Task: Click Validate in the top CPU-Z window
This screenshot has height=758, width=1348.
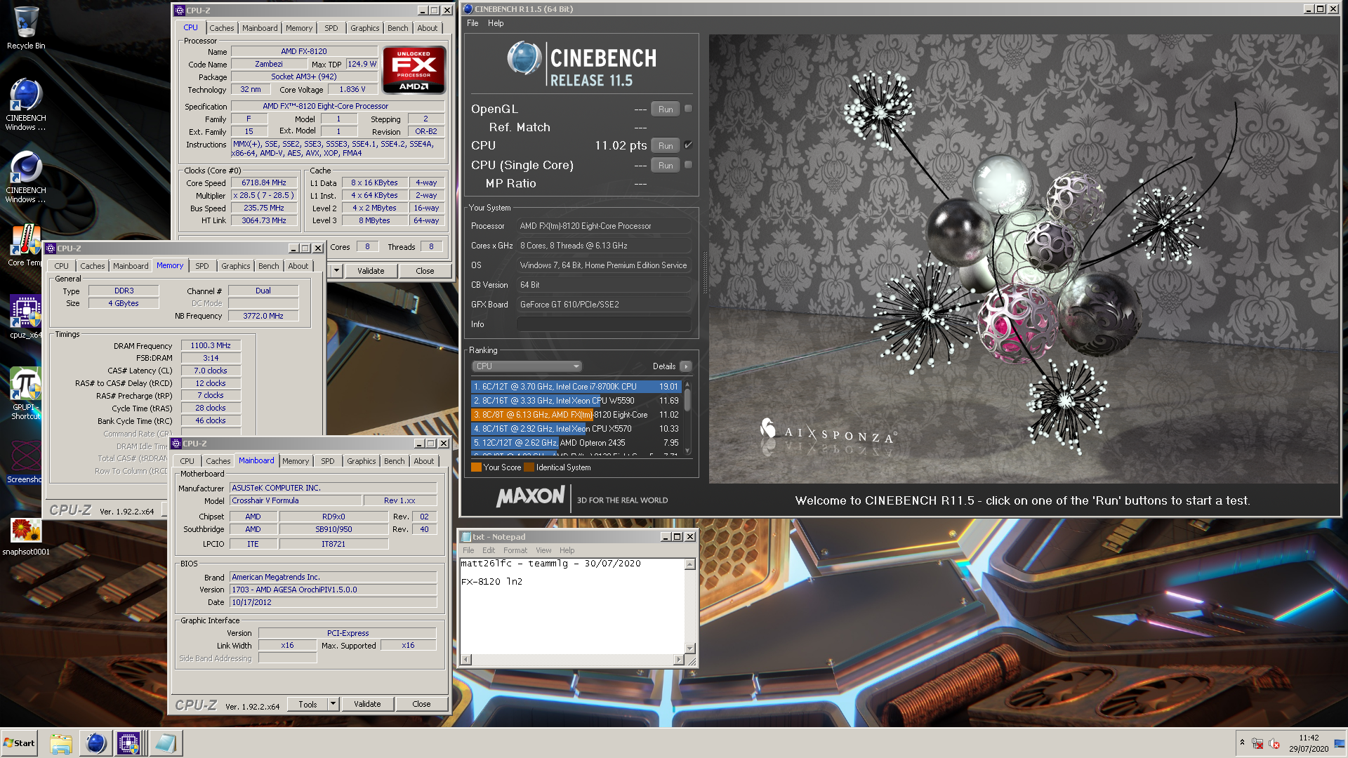Action: 371,270
